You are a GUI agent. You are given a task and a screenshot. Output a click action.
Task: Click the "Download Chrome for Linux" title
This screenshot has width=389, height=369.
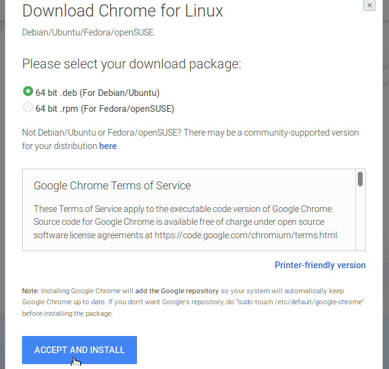[122, 11]
